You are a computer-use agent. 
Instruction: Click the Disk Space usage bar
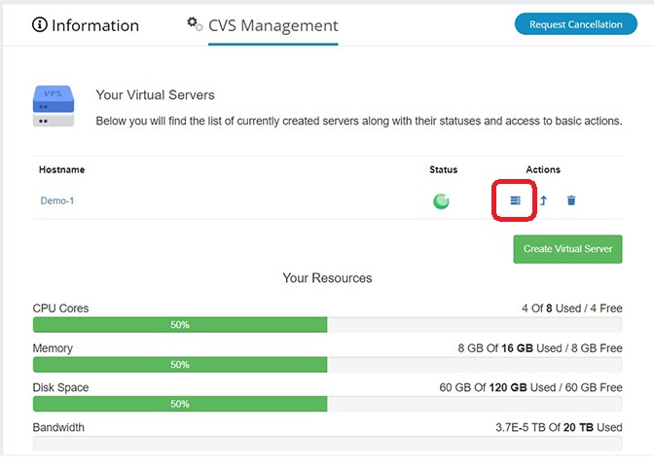[x=327, y=404]
